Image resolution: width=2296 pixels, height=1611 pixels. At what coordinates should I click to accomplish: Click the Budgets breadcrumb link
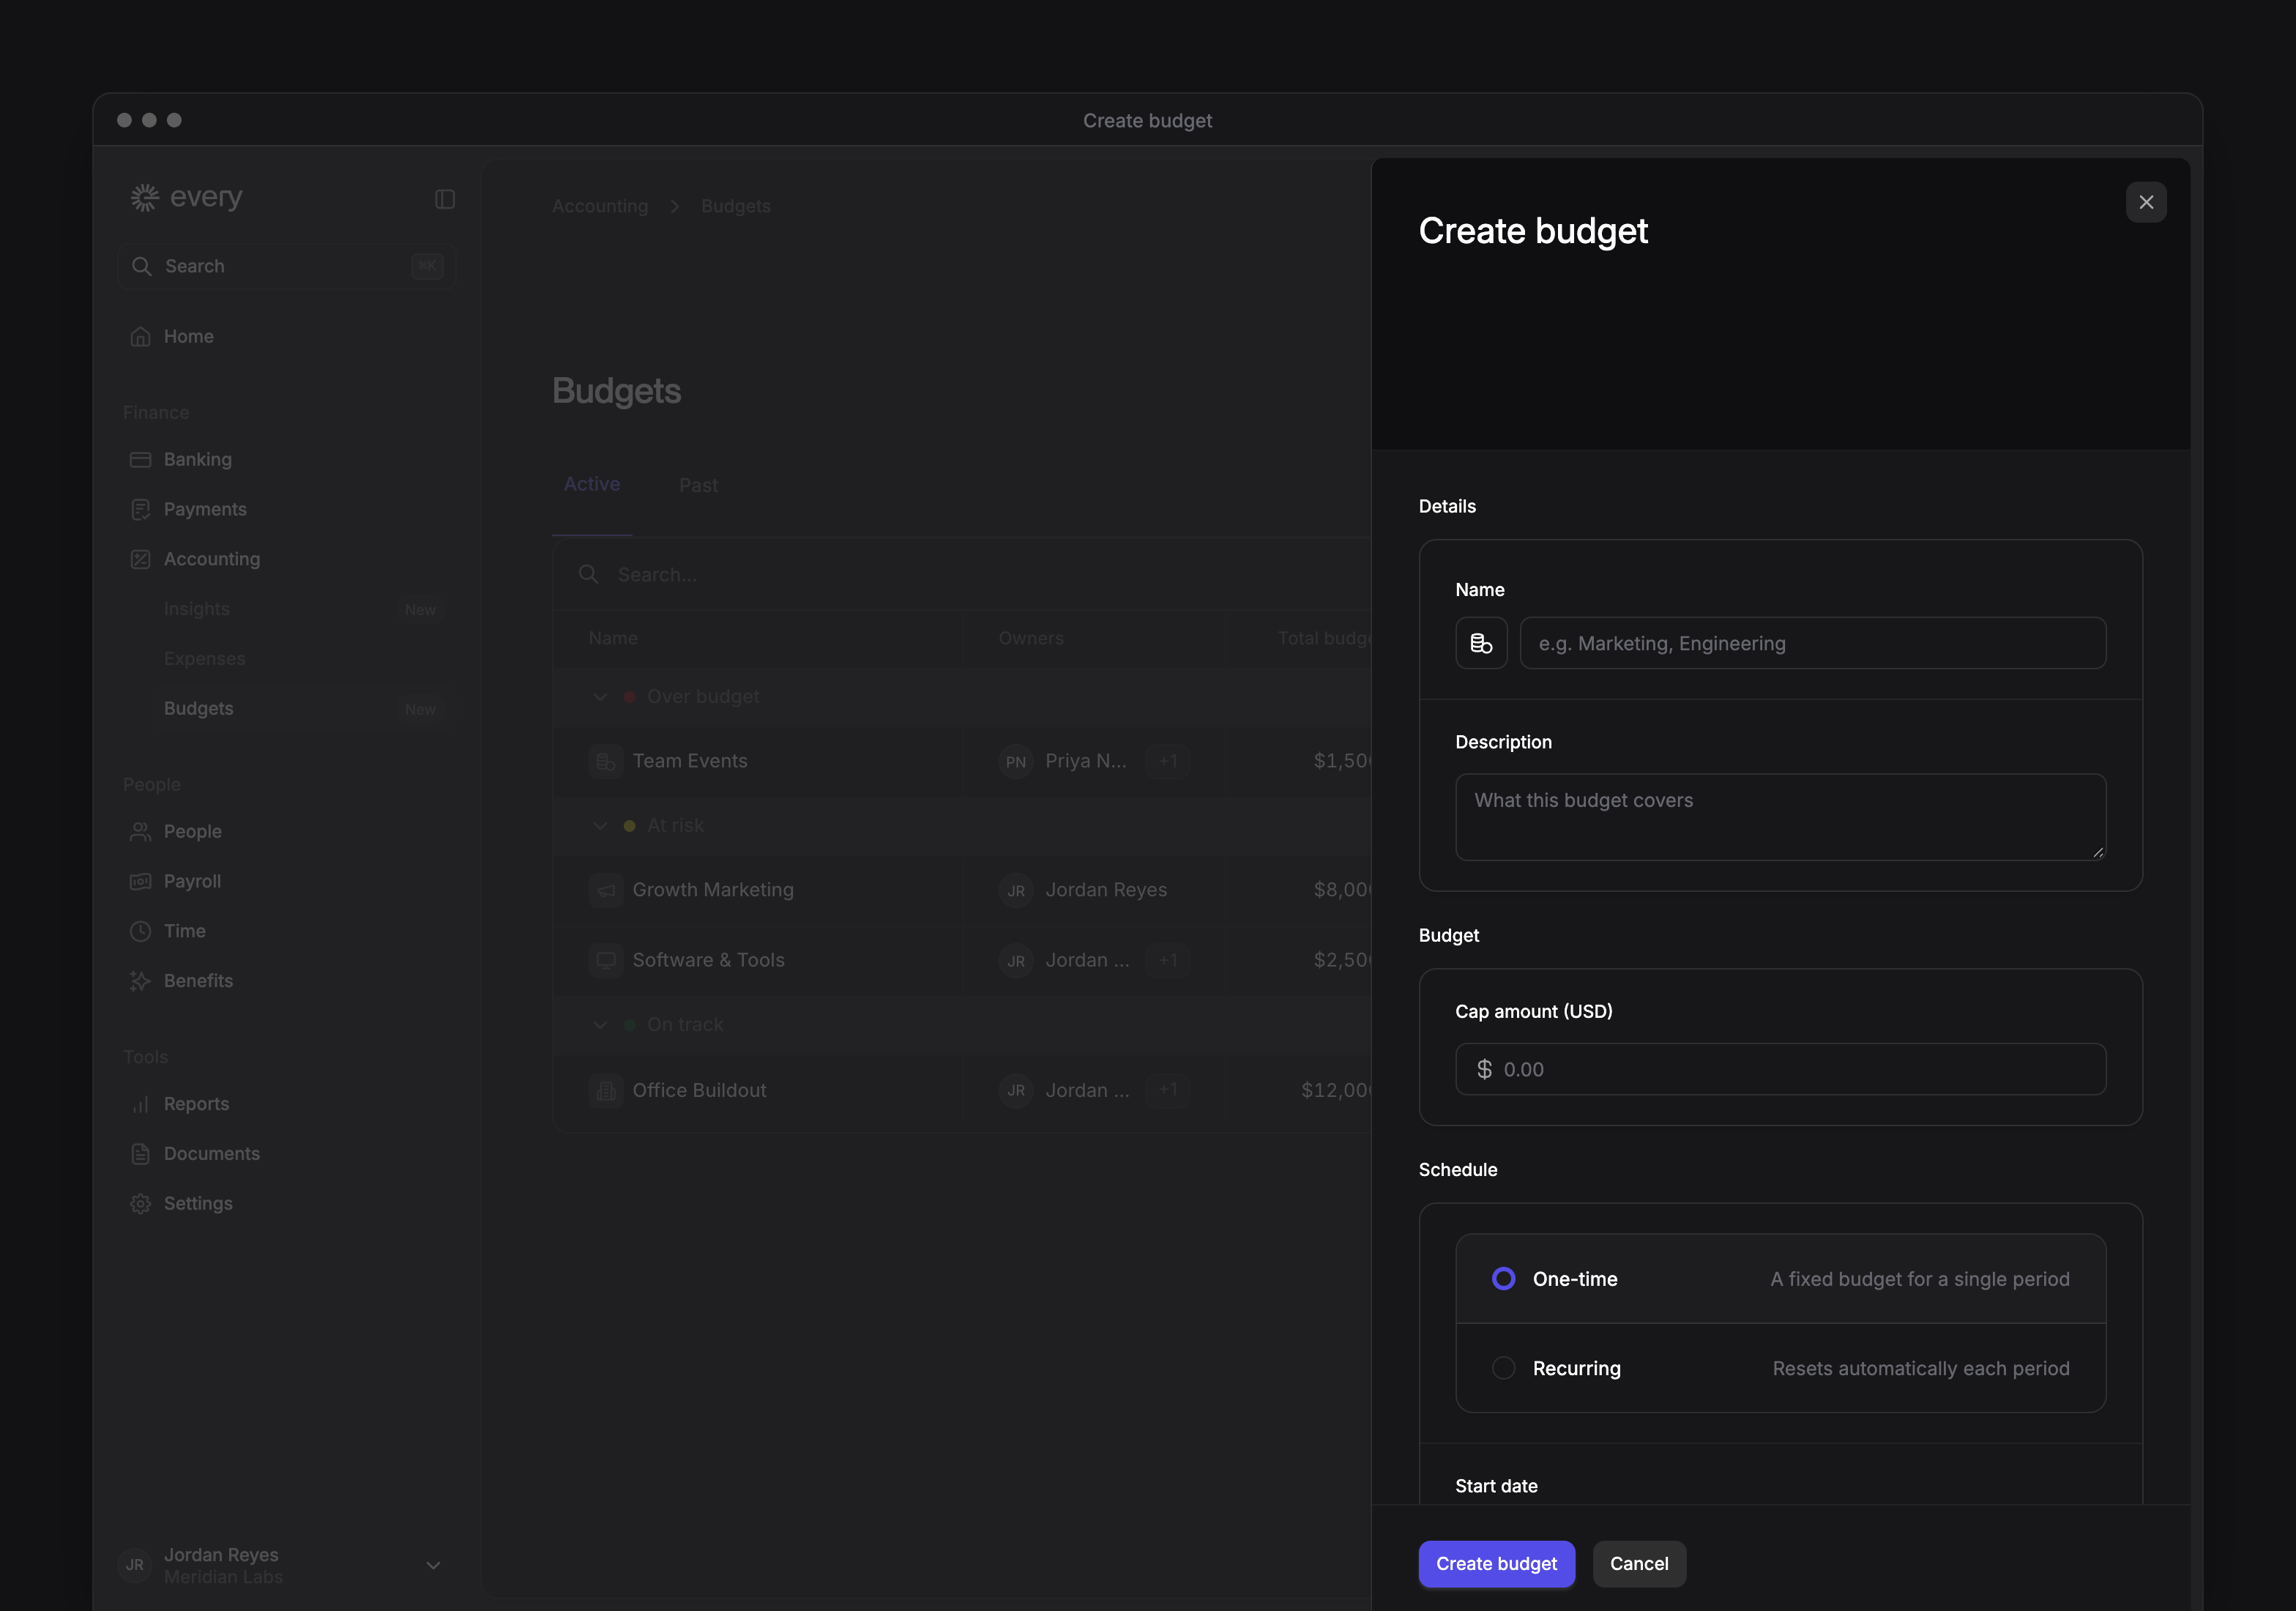point(736,206)
